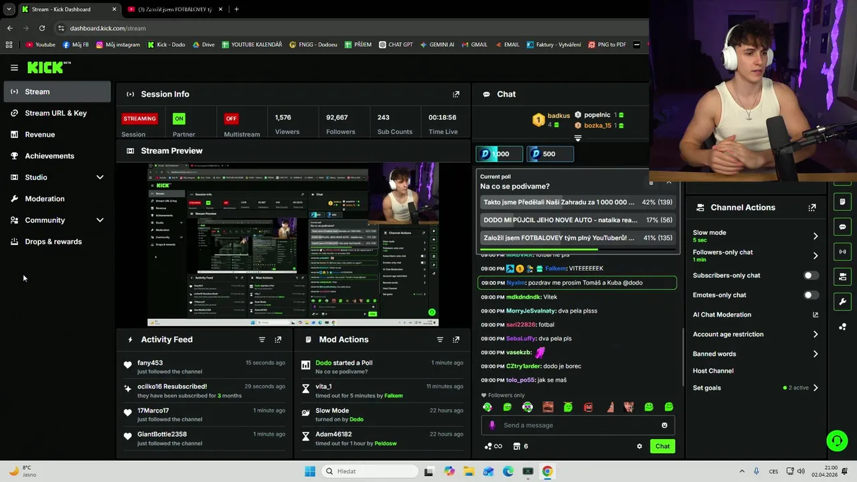Viewport: 857px width, 482px height.
Task: Open the Moderation page
Action: (57, 199)
